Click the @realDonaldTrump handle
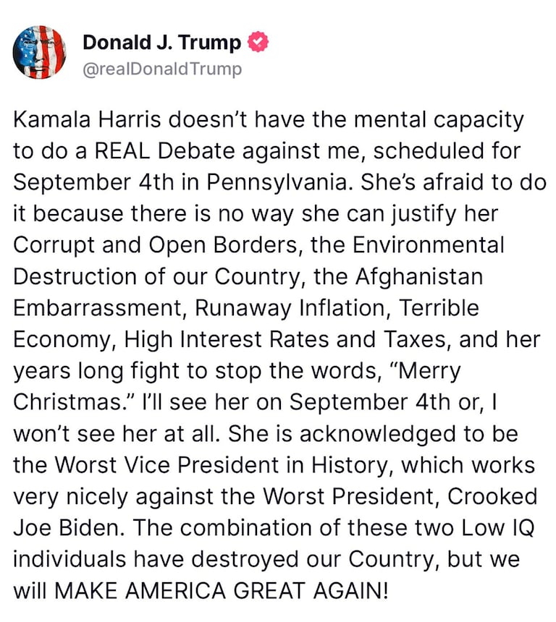Viewport: 556px width, 622px height. click(x=162, y=69)
